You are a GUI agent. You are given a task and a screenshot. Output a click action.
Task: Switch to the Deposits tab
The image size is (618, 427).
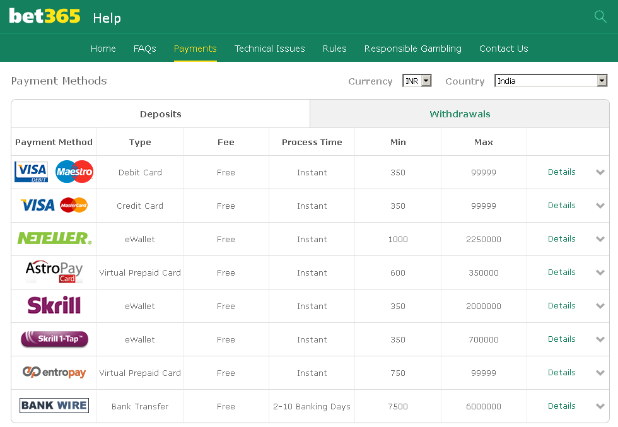(x=161, y=114)
